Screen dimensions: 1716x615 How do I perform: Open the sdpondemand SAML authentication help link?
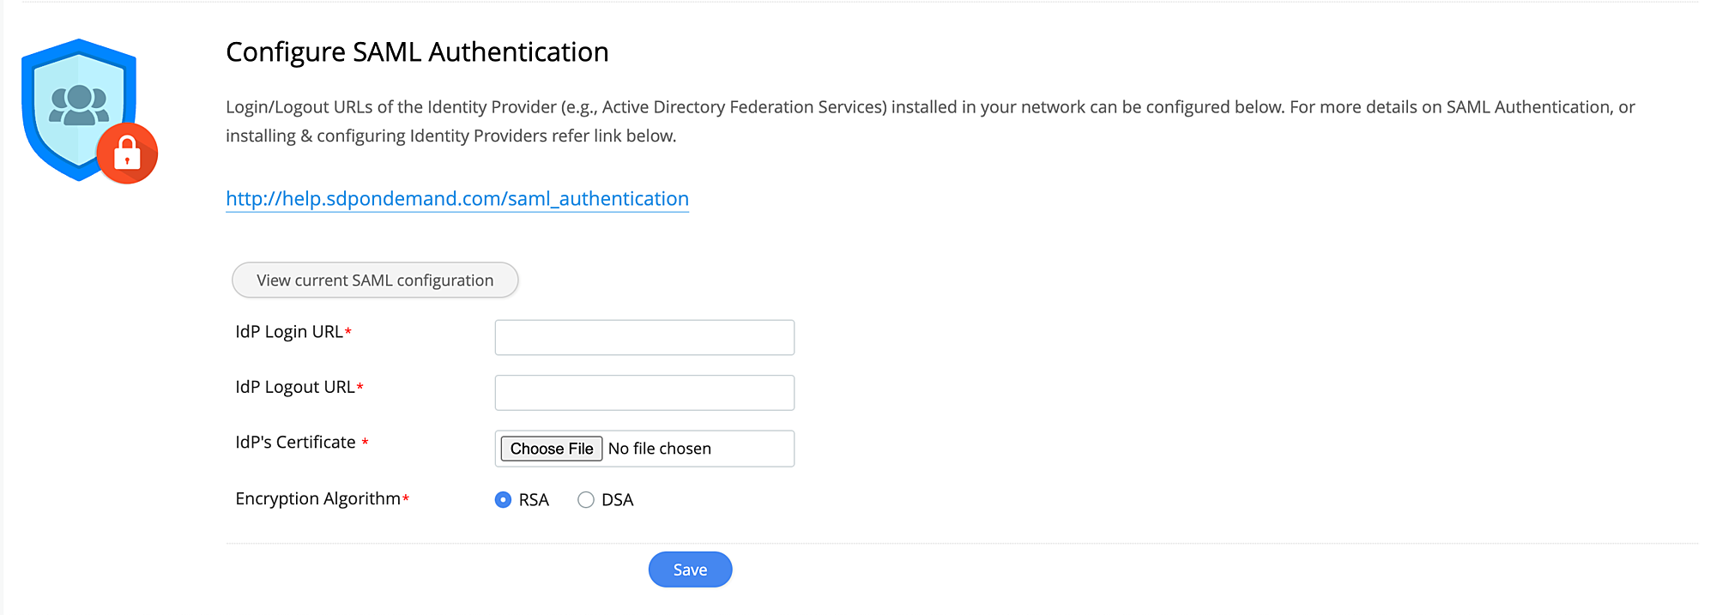coord(456,199)
